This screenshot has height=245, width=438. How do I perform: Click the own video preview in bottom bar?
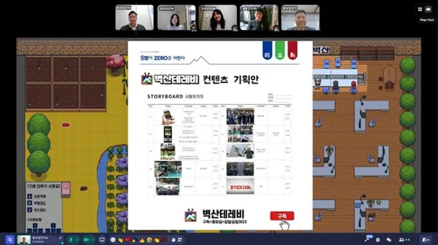pos(24,240)
